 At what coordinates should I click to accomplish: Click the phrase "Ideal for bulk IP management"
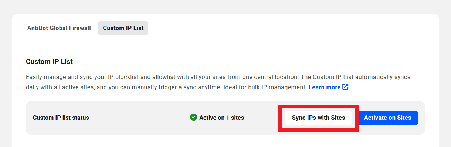click(265, 87)
